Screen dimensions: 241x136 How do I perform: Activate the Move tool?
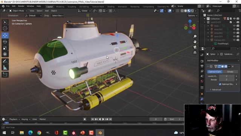(5, 36)
